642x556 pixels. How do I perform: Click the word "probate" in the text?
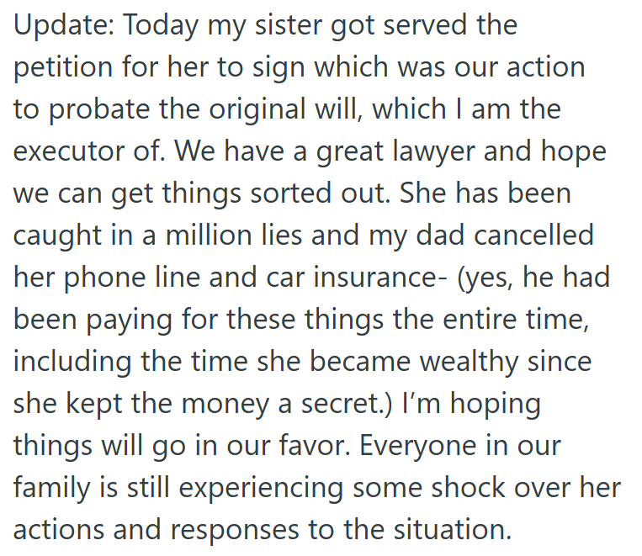coord(99,110)
